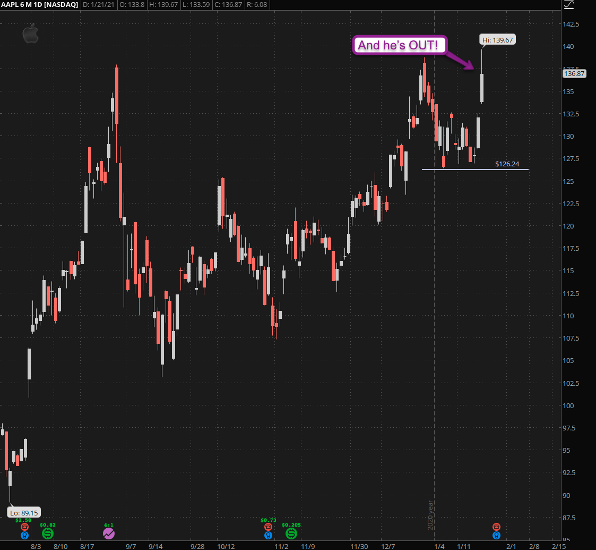The width and height of the screenshot is (596, 550).
Task: Click the 120 price axis label
Action: click(x=568, y=226)
